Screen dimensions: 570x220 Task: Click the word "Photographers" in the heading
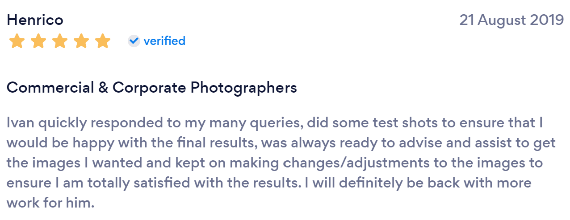tap(243, 87)
